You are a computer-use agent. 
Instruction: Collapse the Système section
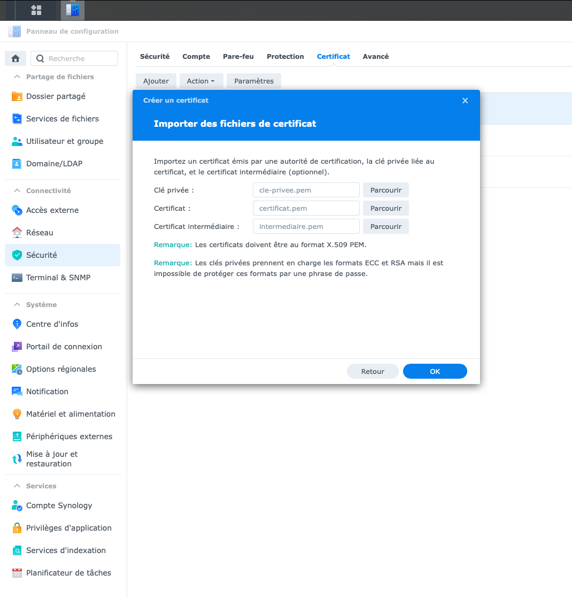point(17,305)
